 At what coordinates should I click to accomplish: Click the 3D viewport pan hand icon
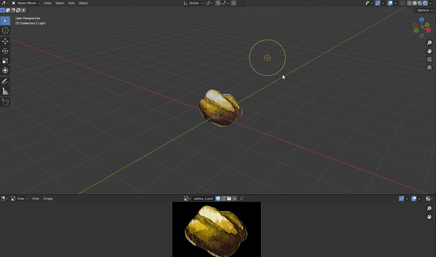(429, 51)
